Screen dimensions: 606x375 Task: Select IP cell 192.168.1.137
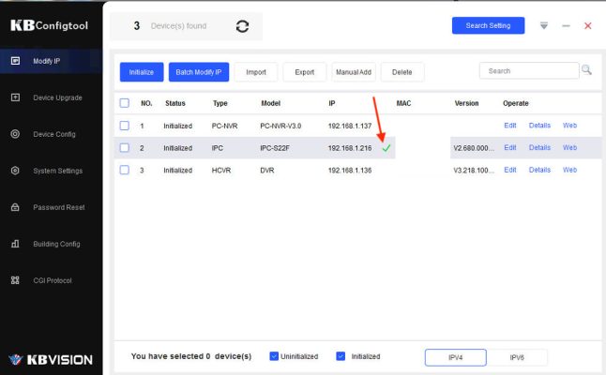(x=350, y=126)
